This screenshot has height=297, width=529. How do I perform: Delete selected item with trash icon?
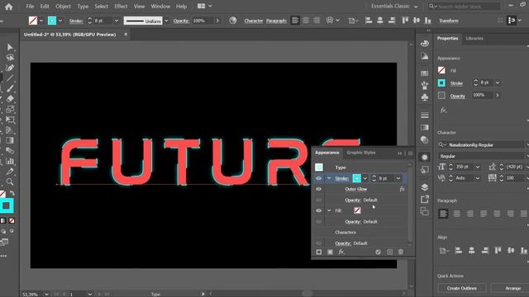tap(401, 252)
